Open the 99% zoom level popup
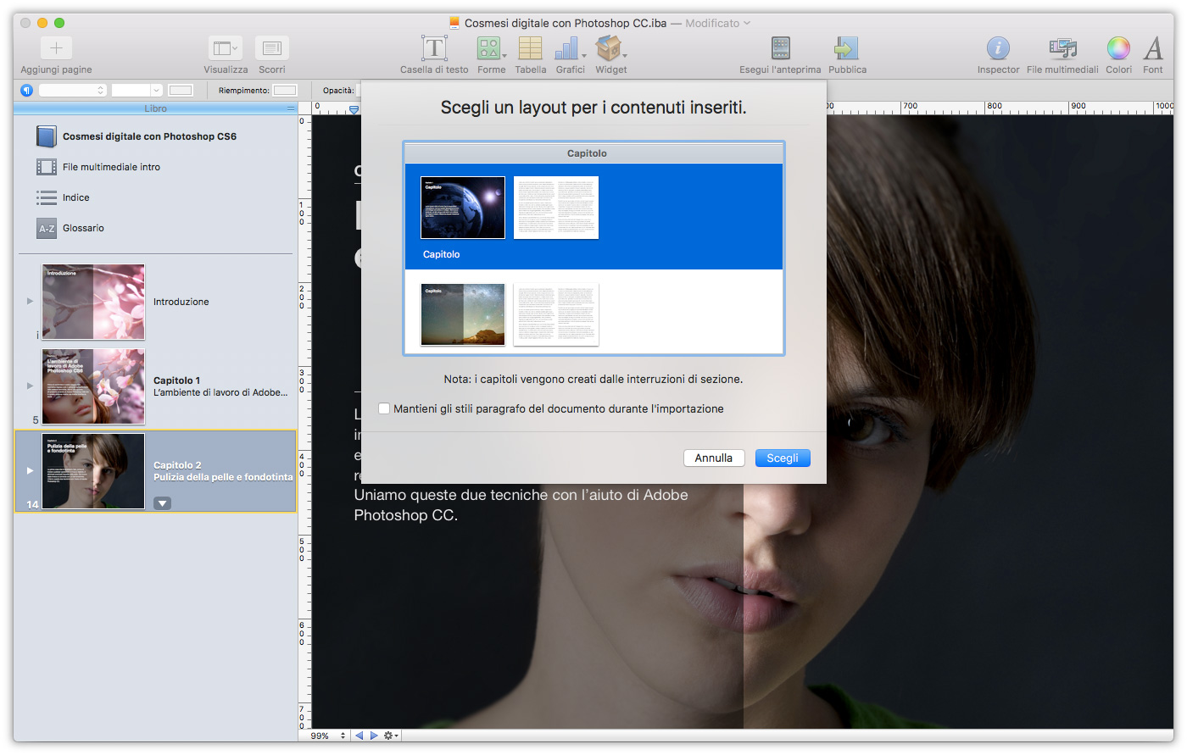The width and height of the screenshot is (1187, 755). click(328, 736)
